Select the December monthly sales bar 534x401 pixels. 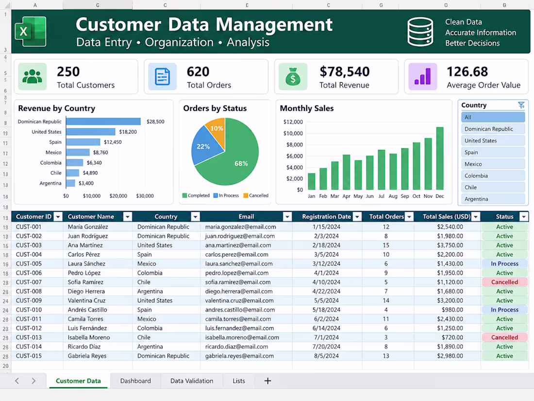point(440,158)
